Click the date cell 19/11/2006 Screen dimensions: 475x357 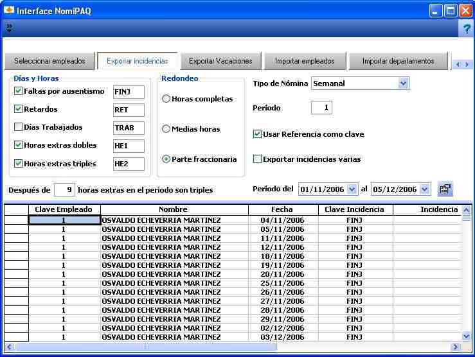point(282,265)
